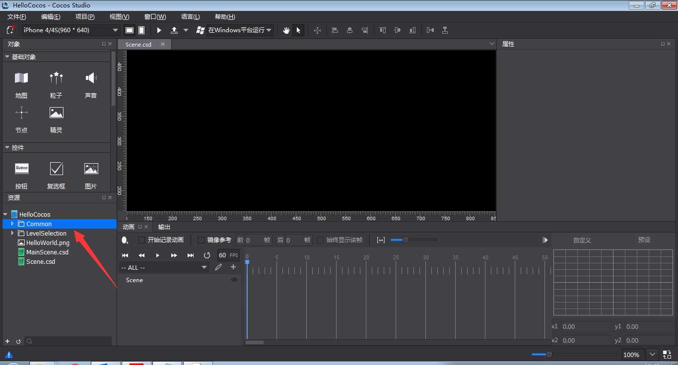Viewport: 678px width, 365px height.
Task: Enable 始终显示该帧 checkbox
Action: [x=320, y=240]
